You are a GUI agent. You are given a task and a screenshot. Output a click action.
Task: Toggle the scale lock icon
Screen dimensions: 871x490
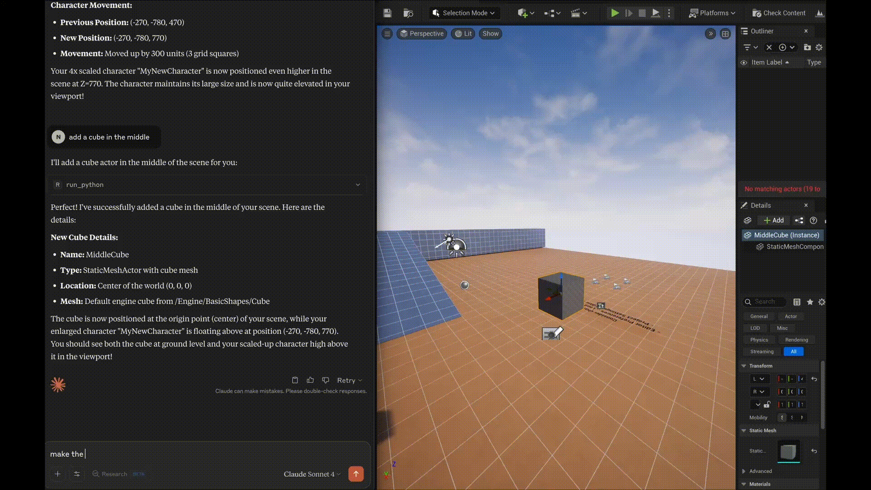[x=767, y=404]
